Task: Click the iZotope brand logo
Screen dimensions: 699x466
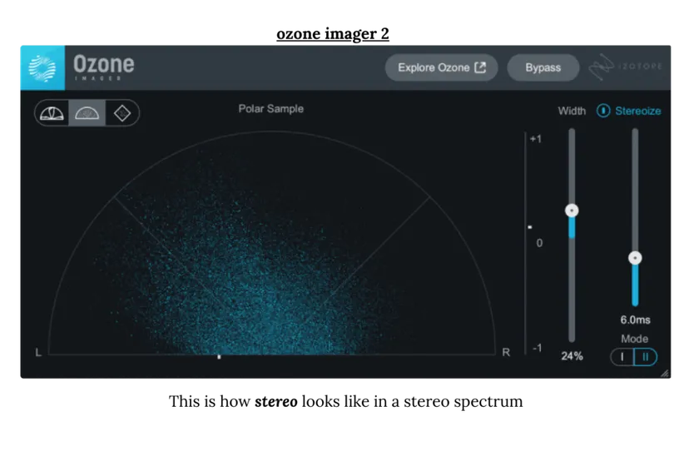Action: 625,67
